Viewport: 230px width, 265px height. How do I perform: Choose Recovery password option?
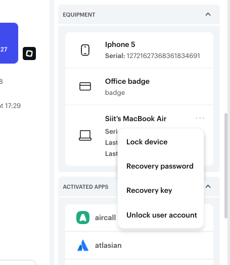point(160,166)
